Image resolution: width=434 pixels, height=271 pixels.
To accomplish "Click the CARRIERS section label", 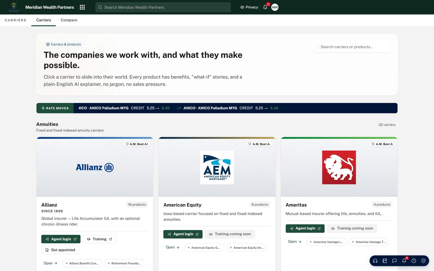I will 15,20.
